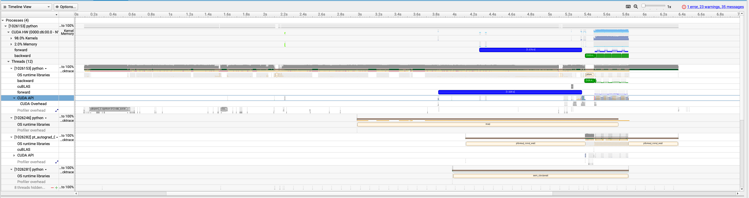Click the red minus icon beside hidden threads
This screenshot has width=749, height=198.
click(x=52, y=188)
